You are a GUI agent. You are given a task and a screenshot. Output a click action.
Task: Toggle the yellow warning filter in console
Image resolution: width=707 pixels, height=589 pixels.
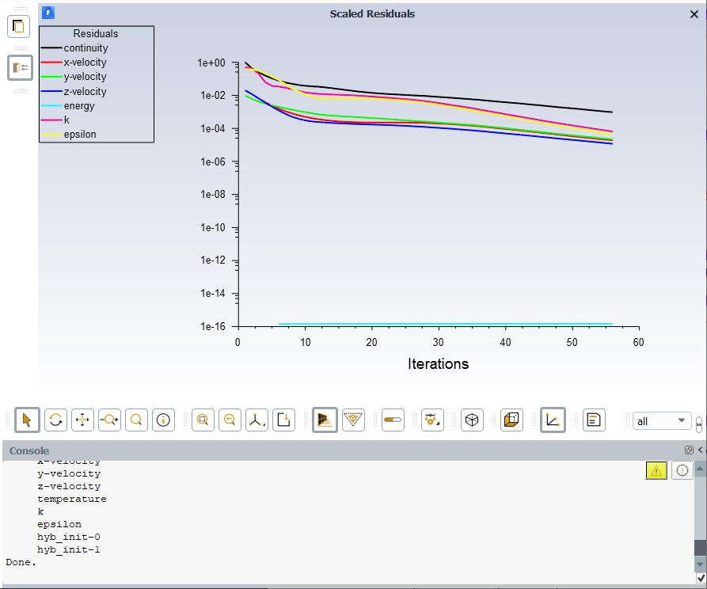click(x=656, y=470)
